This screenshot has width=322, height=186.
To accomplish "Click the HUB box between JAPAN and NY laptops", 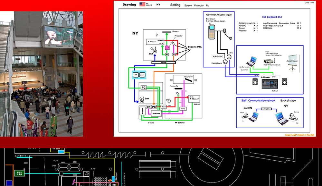I will point(266,109).
